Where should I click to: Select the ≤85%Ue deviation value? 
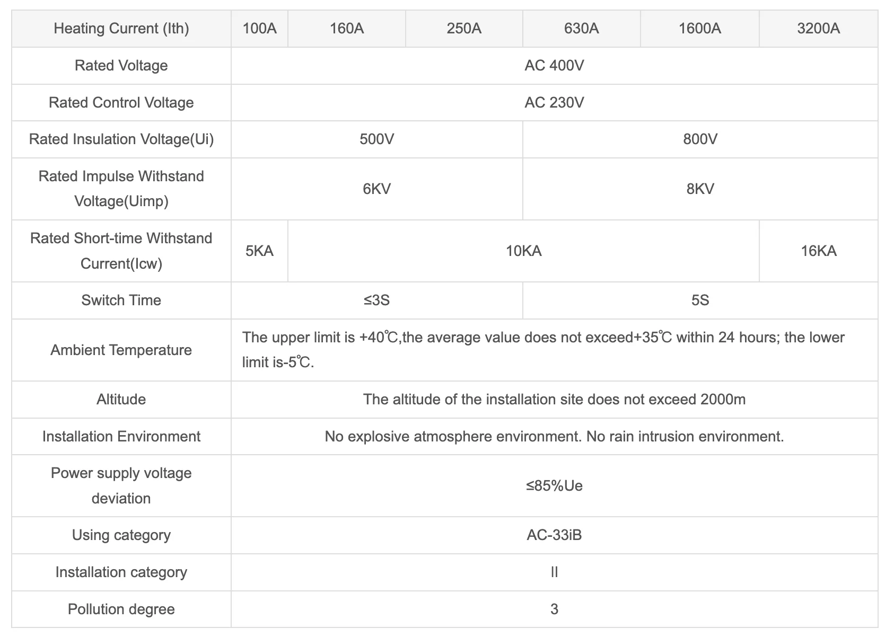555,486
